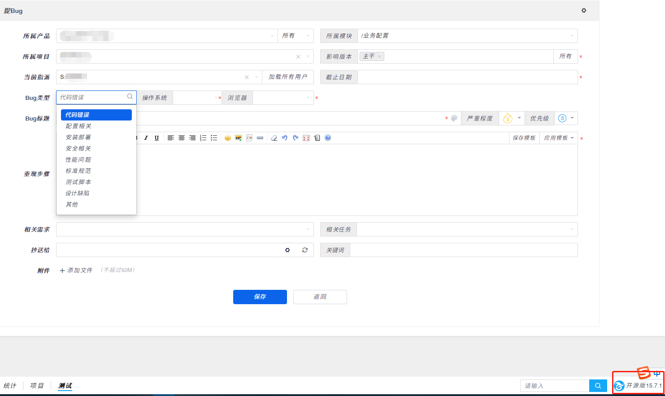665x396 pixels.
Task: Clear the 所属项目 selection
Action: pos(298,56)
